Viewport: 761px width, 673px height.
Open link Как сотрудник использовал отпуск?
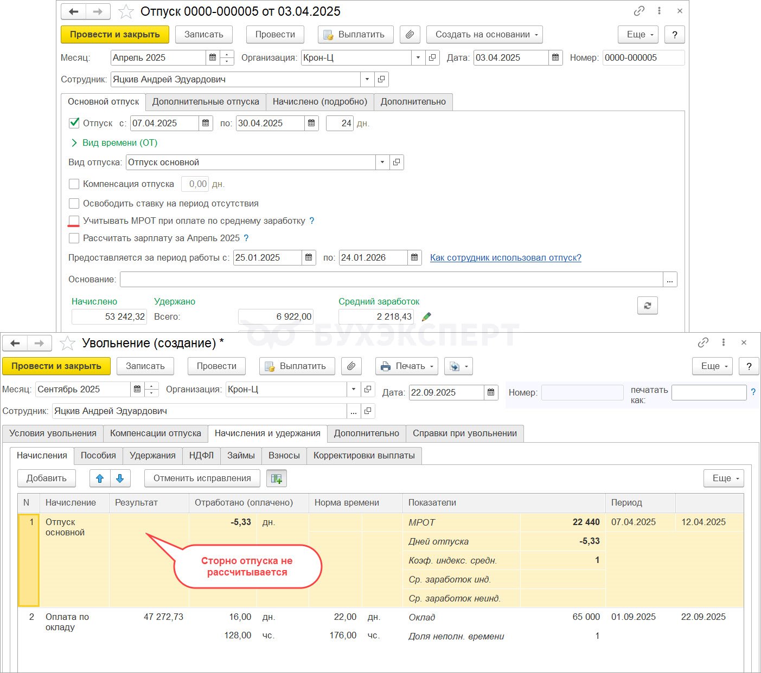point(506,258)
